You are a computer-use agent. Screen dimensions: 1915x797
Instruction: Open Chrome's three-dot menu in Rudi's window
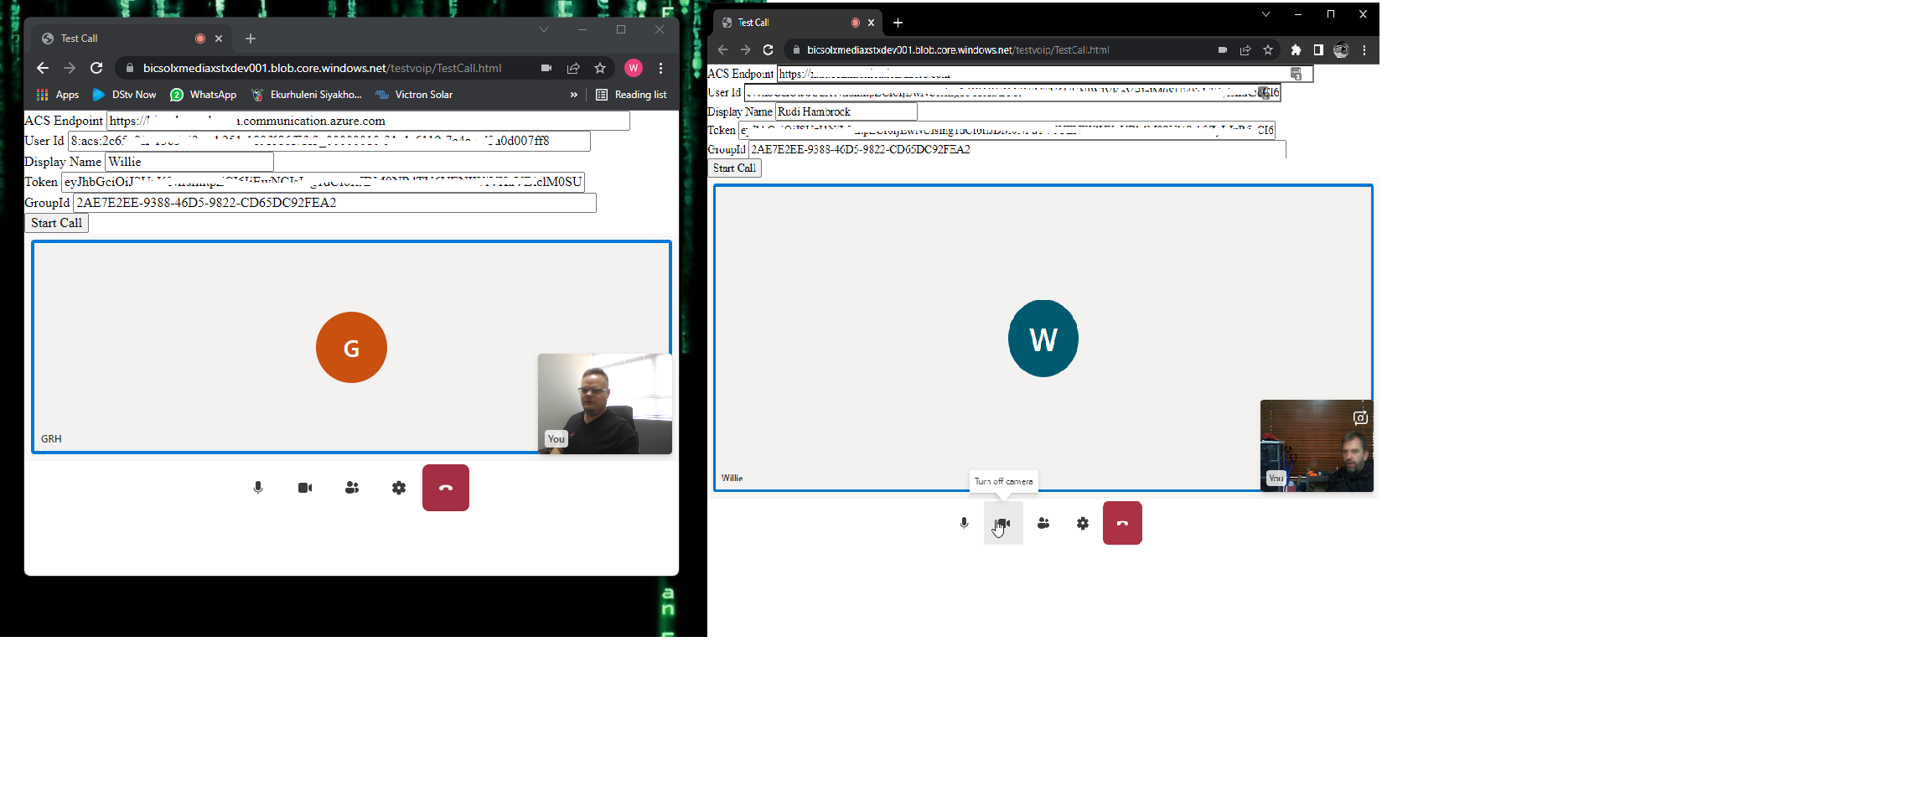click(1364, 49)
